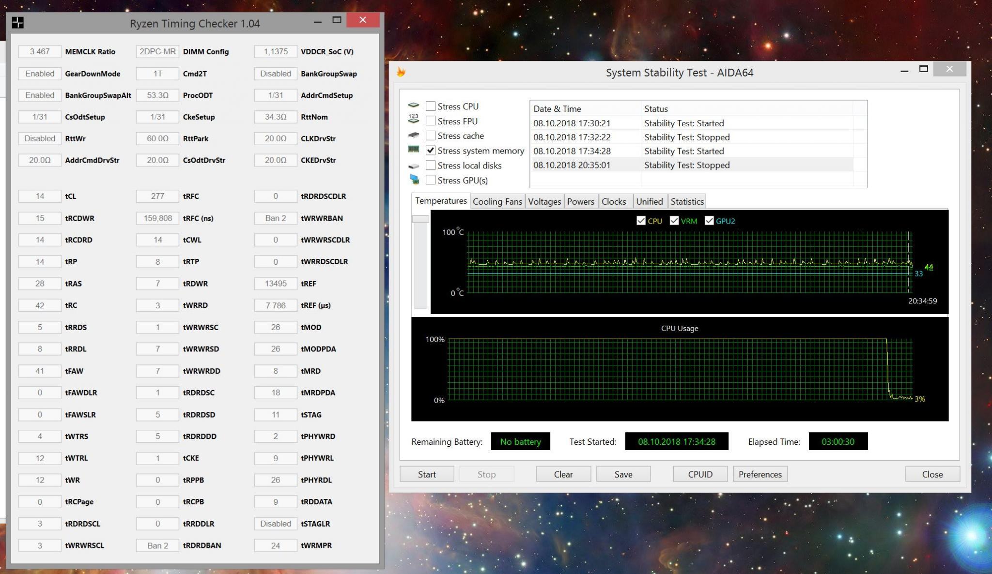Open the Cooling Fans tab

[497, 201]
